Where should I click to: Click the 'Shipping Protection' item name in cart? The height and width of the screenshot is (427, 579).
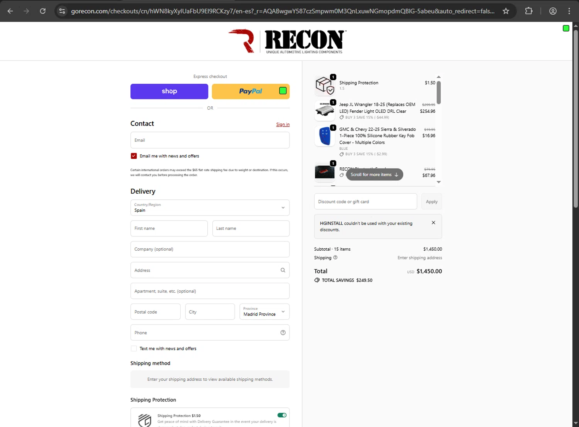(359, 83)
